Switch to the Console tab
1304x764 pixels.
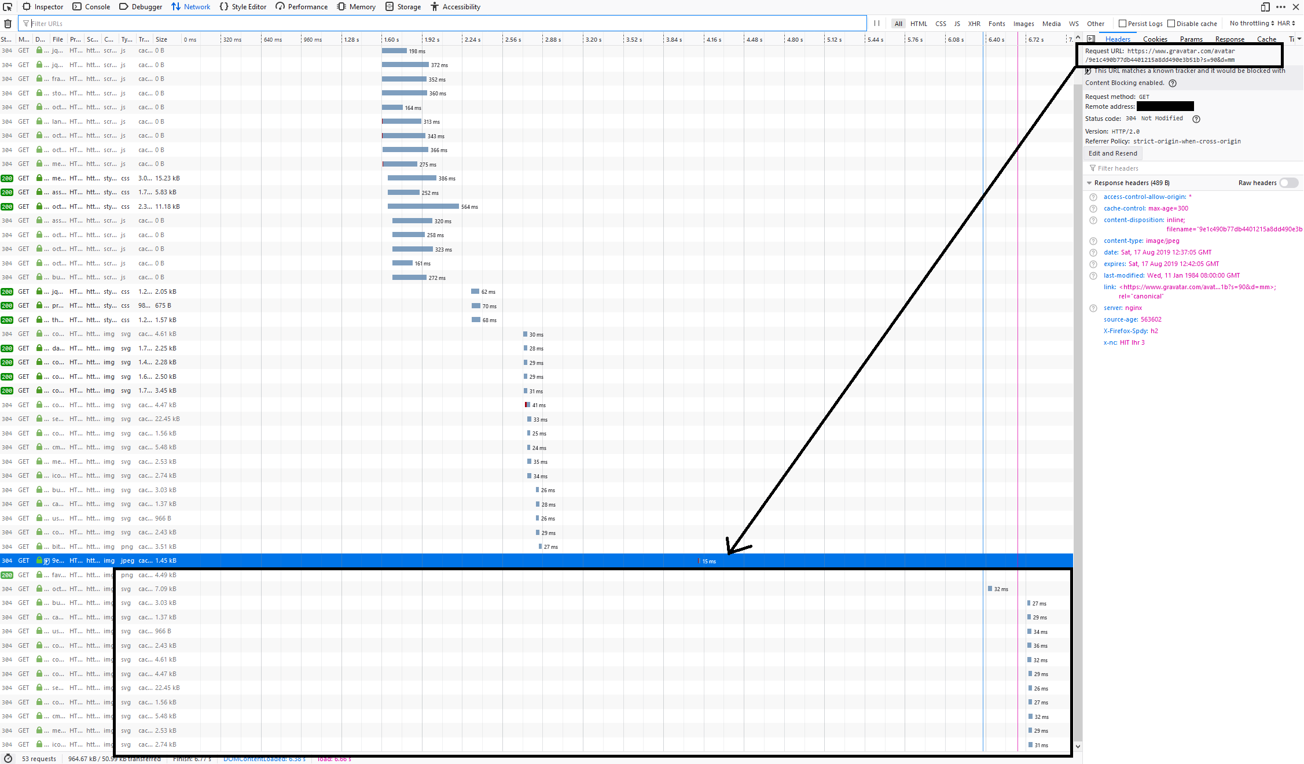pyautogui.click(x=91, y=7)
